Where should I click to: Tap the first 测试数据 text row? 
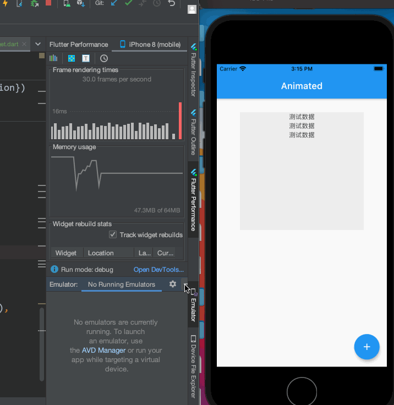pyautogui.click(x=302, y=117)
